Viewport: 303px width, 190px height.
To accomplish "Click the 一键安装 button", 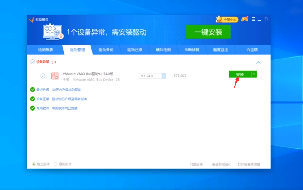I will click(x=208, y=32).
